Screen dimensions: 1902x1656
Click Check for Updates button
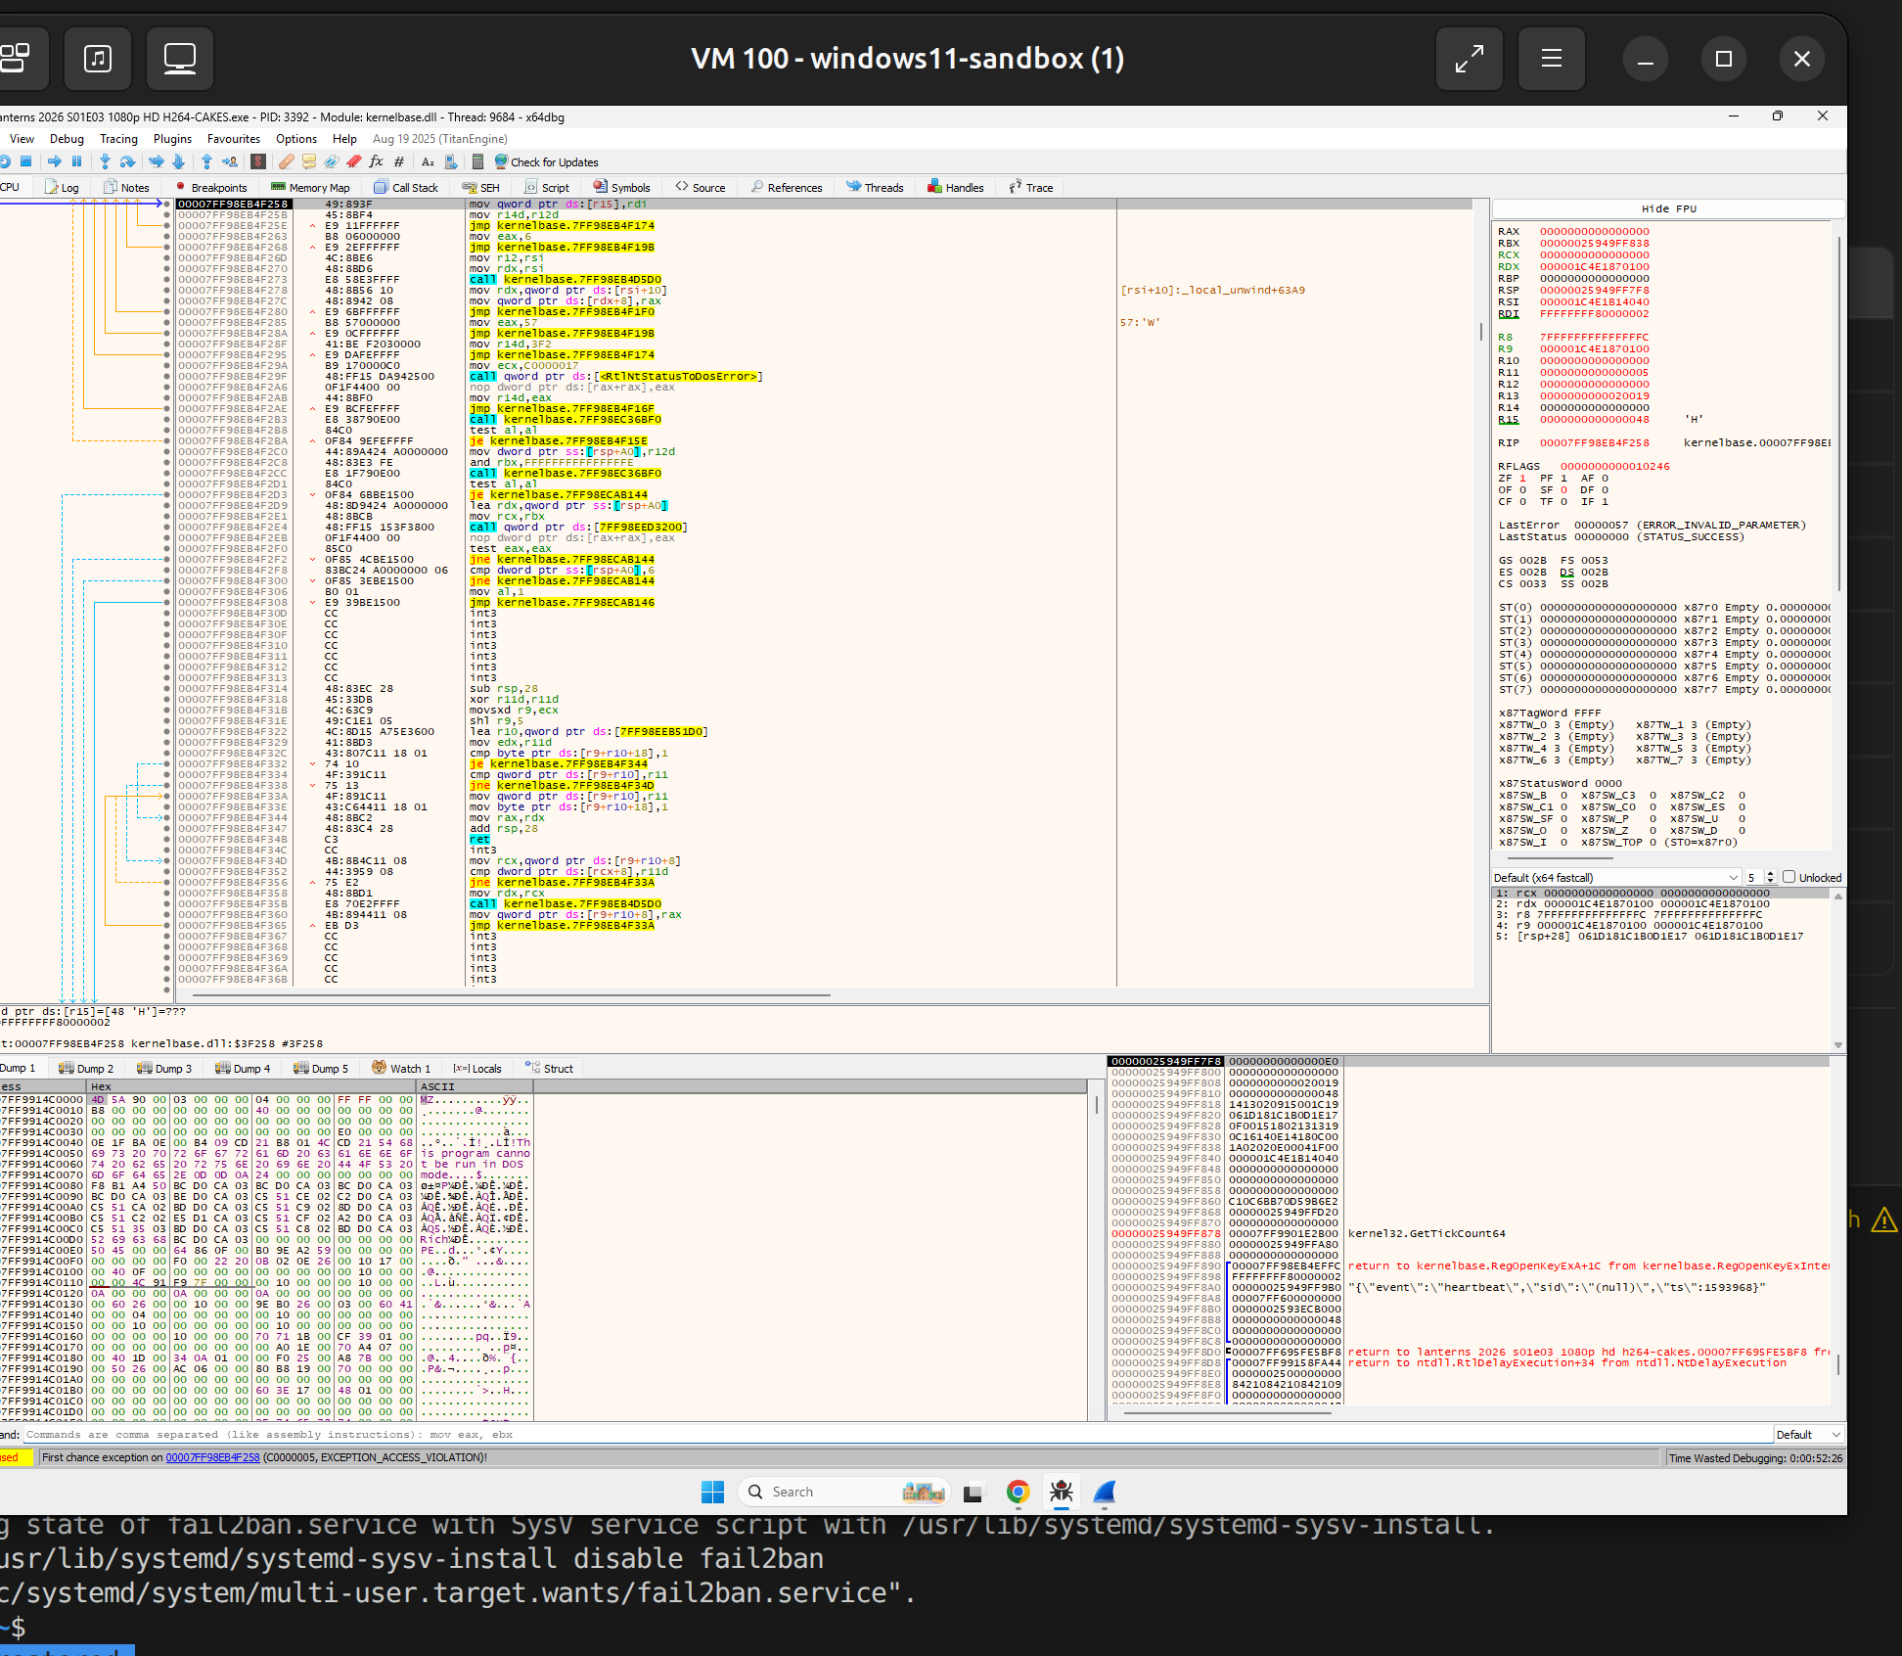(546, 162)
